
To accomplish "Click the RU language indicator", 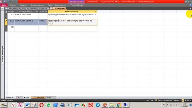I will 164,105.
